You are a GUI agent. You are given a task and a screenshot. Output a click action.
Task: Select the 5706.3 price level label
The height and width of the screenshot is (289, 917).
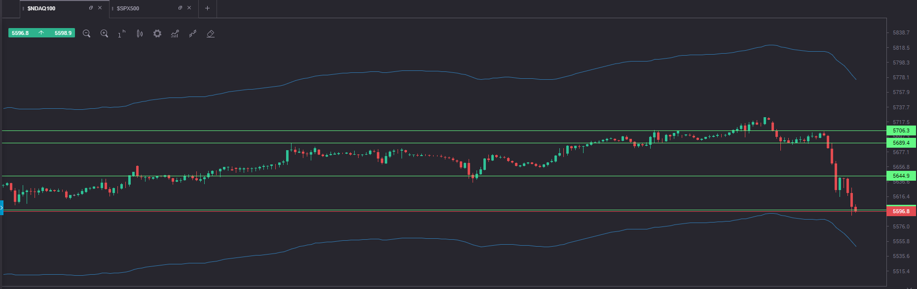pos(901,131)
